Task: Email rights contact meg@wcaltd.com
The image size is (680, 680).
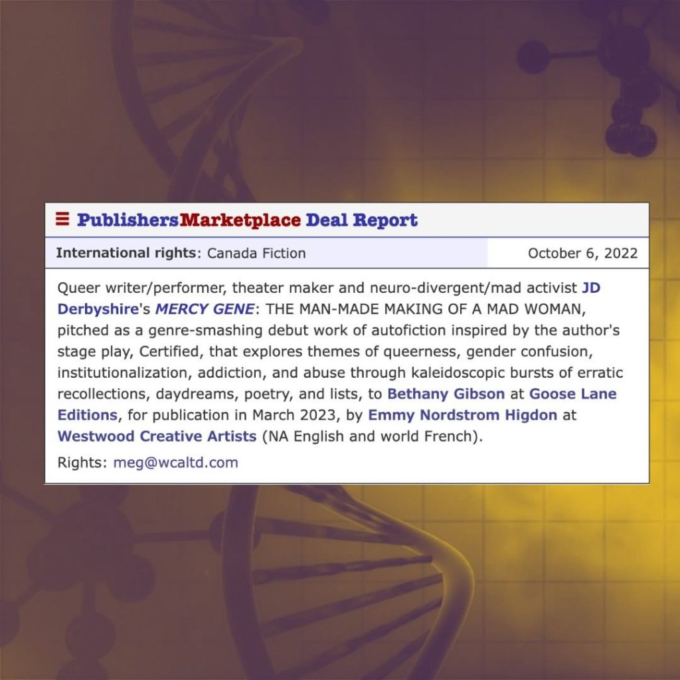Action: 175,463
